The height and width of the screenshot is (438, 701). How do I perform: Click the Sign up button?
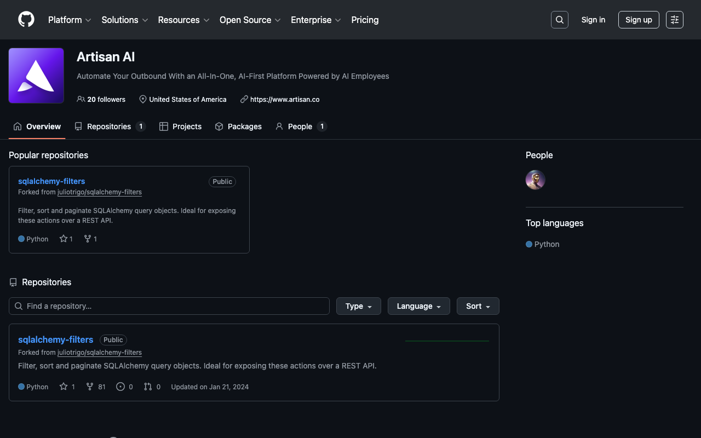click(639, 20)
